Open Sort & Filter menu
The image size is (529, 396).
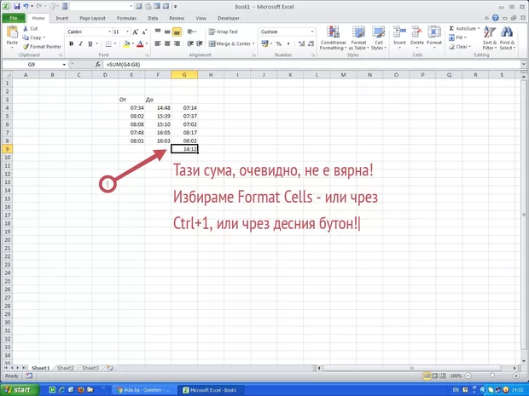(490, 38)
